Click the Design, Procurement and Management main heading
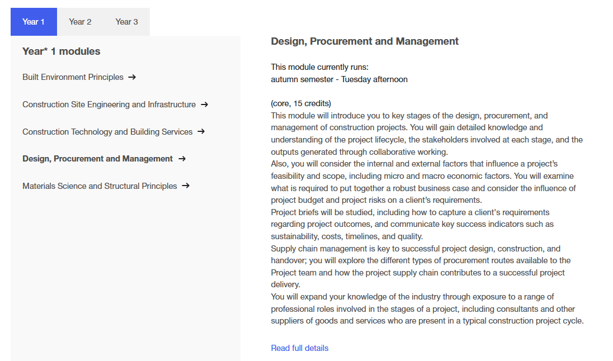 point(365,41)
